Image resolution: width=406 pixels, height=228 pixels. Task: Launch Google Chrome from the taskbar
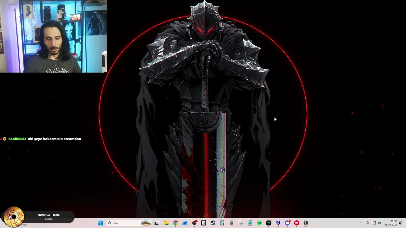[x=175, y=223]
